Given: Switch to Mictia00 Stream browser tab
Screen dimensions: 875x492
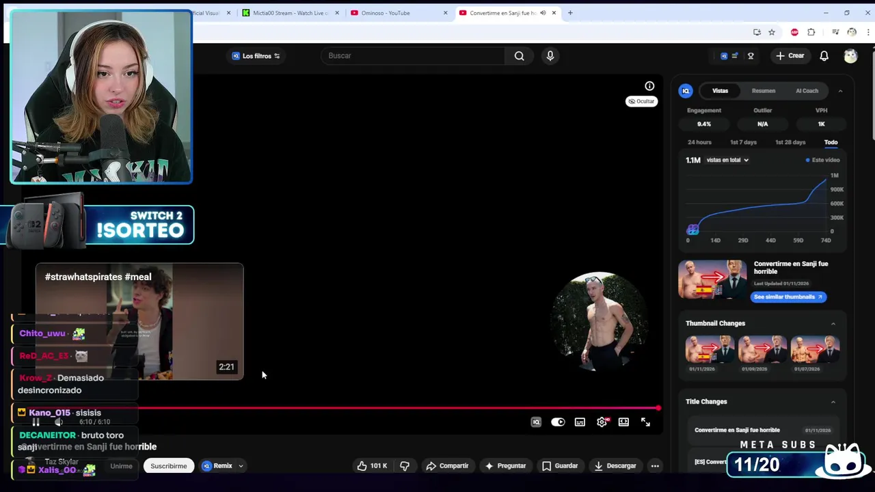Looking at the screenshot, I should (x=291, y=13).
